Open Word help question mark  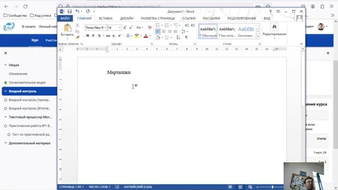click(270, 12)
